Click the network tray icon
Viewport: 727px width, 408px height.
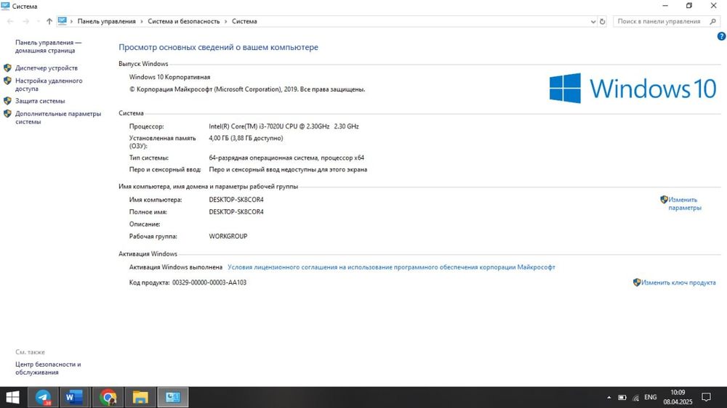[635, 397]
